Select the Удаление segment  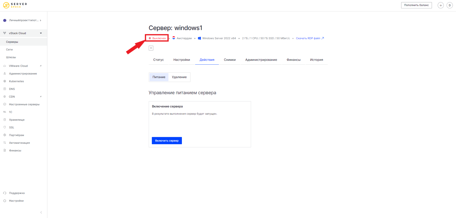(x=179, y=77)
